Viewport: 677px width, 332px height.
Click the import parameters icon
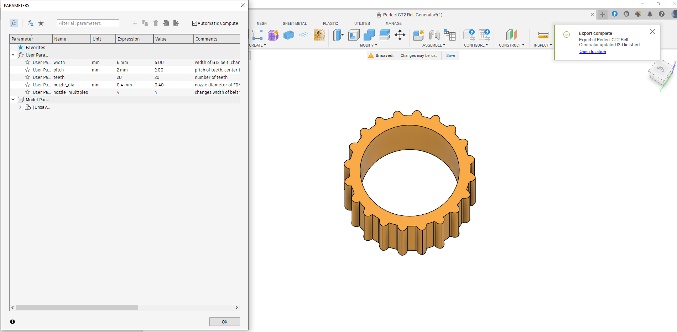pyautogui.click(x=166, y=23)
